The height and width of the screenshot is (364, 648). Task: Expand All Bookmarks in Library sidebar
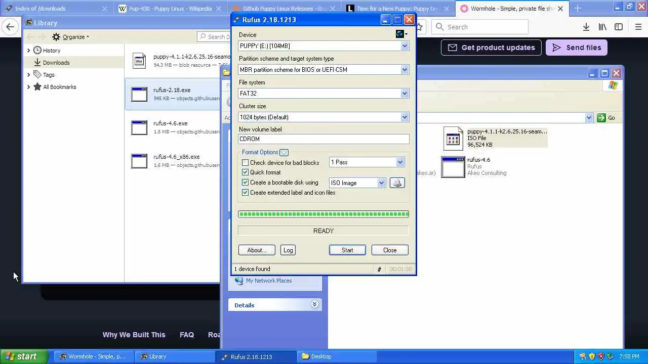(28, 87)
